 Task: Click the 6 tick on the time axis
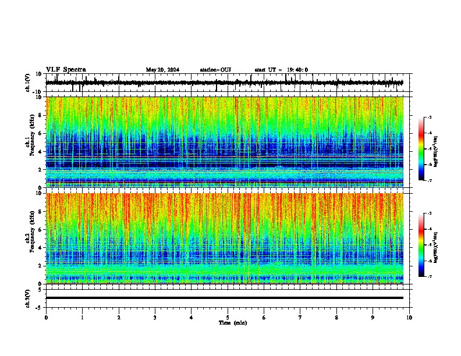(x=264, y=318)
